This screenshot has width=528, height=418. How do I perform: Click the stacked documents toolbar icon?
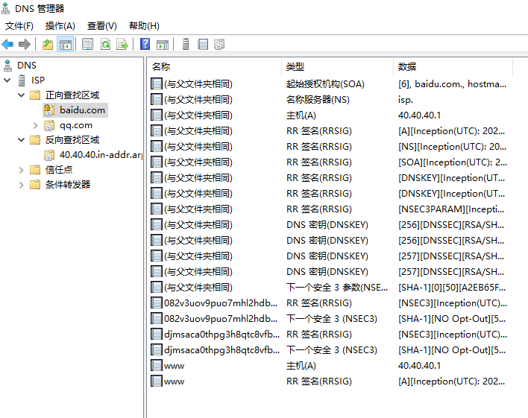(219, 44)
